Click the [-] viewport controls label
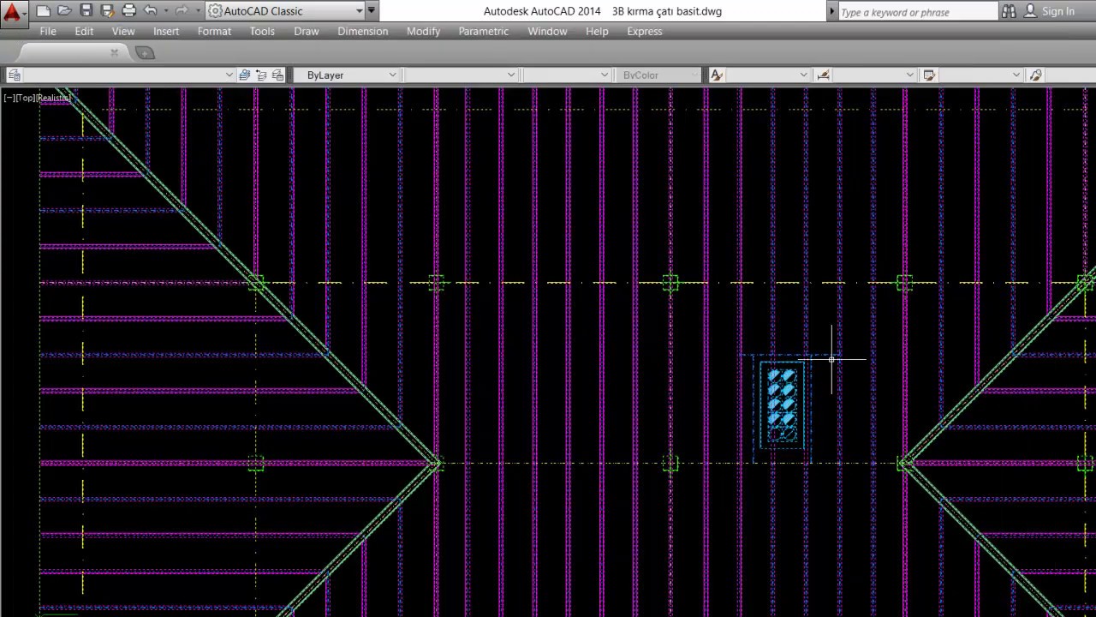 click(9, 98)
